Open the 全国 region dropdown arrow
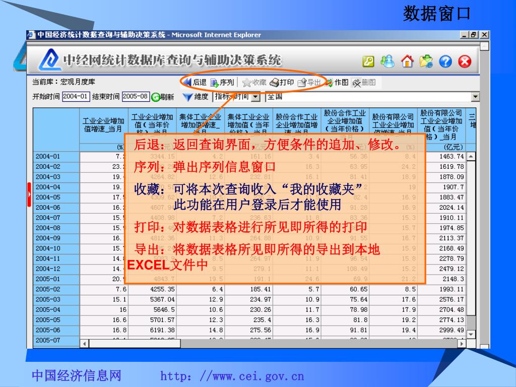The image size is (516, 387). coord(475,97)
